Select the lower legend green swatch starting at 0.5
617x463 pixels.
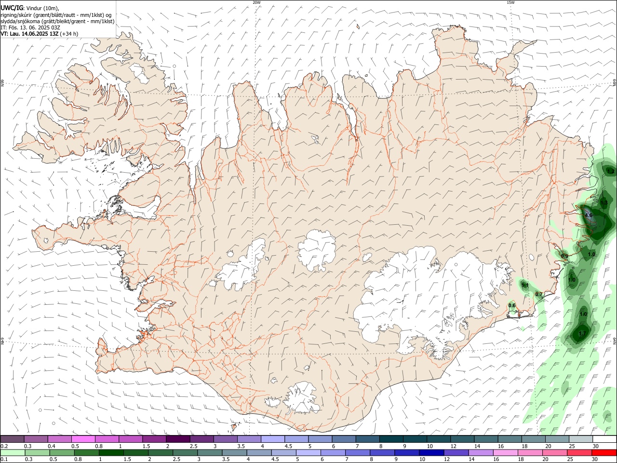(62, 452)
